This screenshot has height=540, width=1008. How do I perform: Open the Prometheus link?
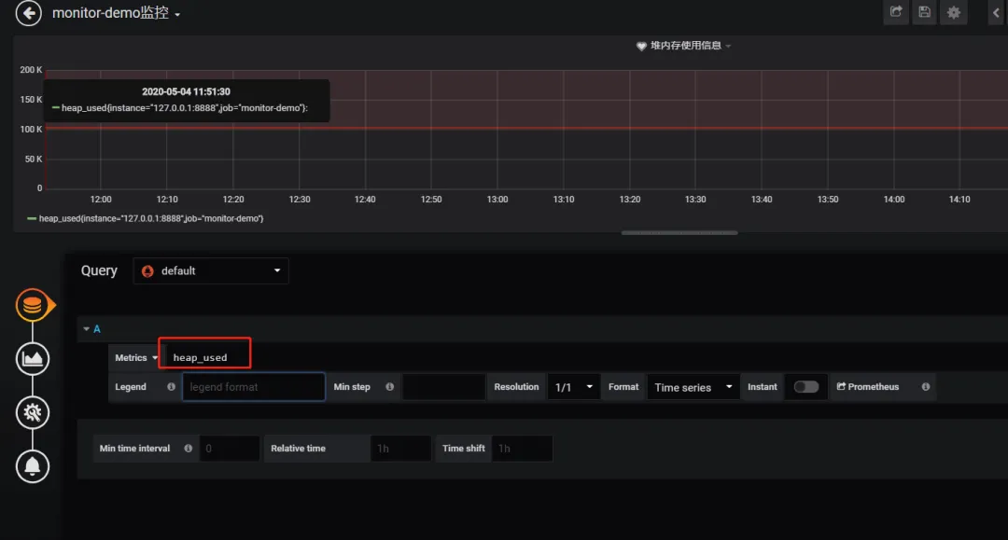tap(868, 386)
